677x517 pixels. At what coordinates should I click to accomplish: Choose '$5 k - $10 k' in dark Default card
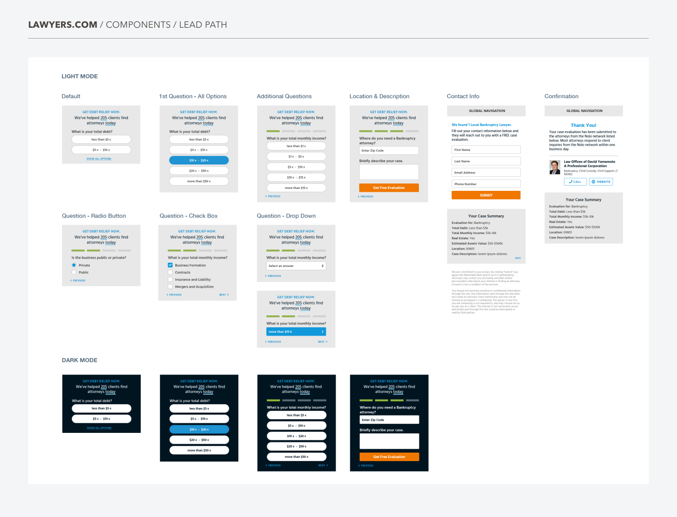point(102,419)
